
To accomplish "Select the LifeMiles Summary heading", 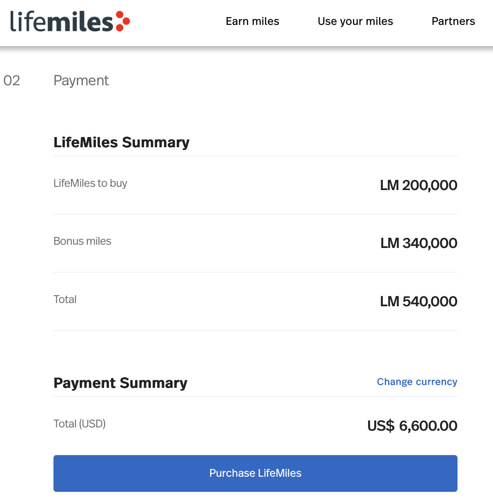I will point(121,142).
